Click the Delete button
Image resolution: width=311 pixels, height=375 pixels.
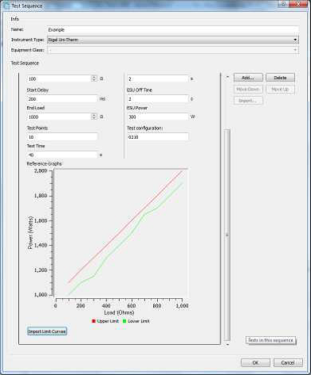[x=280, y=78]
